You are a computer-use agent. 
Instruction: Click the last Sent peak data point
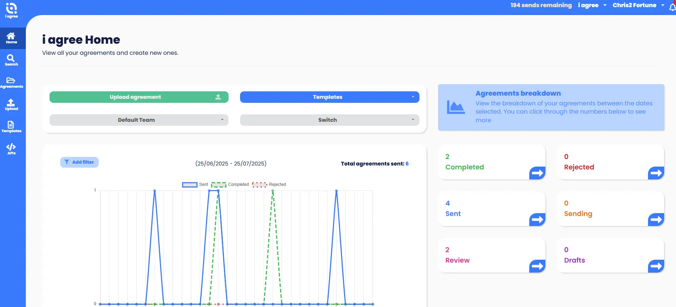[x=337, y=191]
